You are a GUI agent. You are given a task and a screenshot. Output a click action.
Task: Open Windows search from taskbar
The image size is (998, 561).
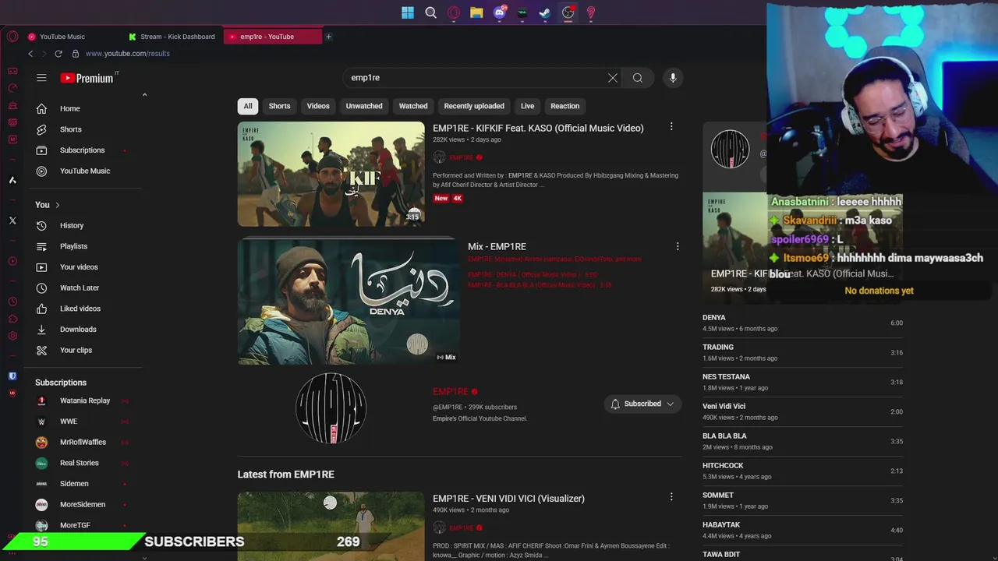click(x=430, y=12)
